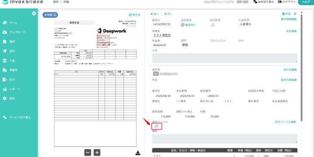The image size is (314, 157).
Task: Open the 送付 paper-plane icon
Action: tap(5, 51)
